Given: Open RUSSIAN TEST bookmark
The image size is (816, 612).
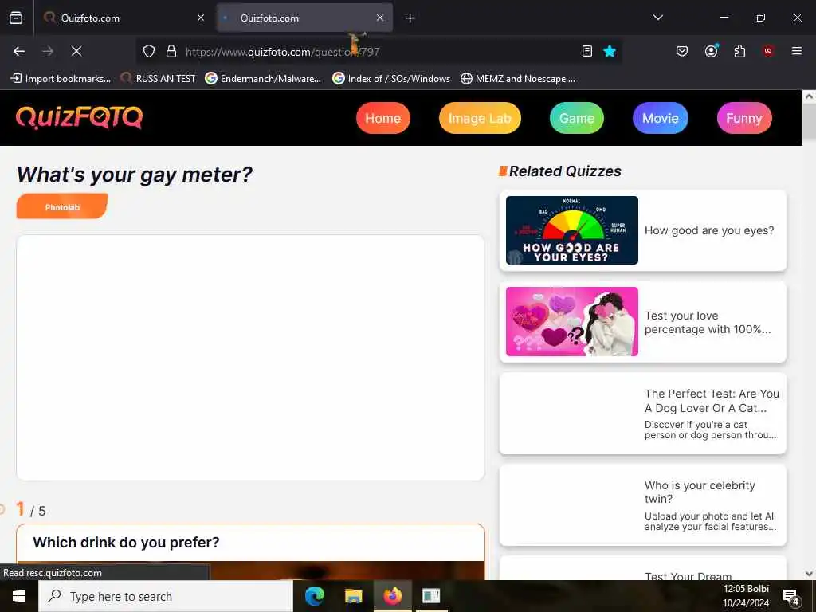Looking at the screenshot, I should pos(158,79).
